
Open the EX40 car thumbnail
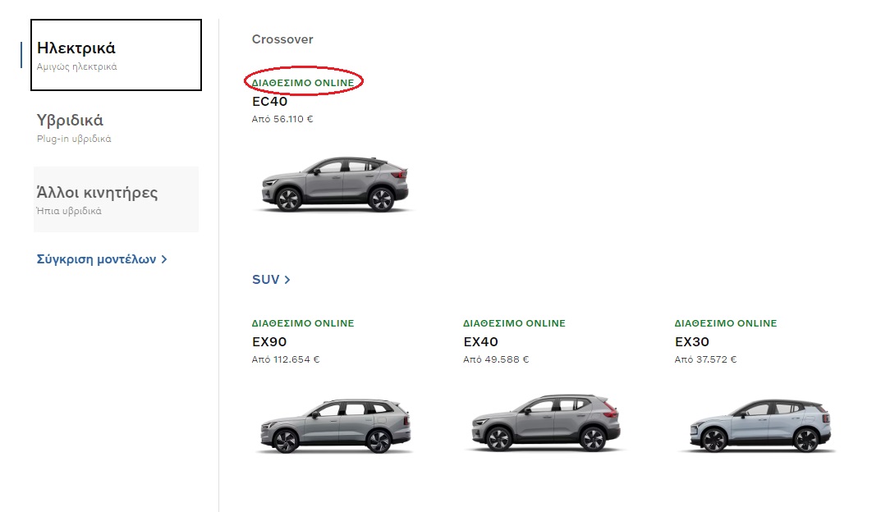[x=546, y=423]
